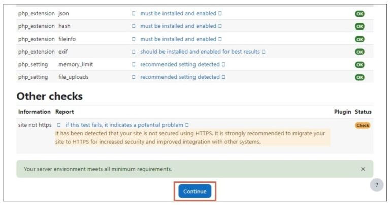Click the OK badge for memory_limit
The width and height of the screenshot is (390, 205).
coord(360,65)
